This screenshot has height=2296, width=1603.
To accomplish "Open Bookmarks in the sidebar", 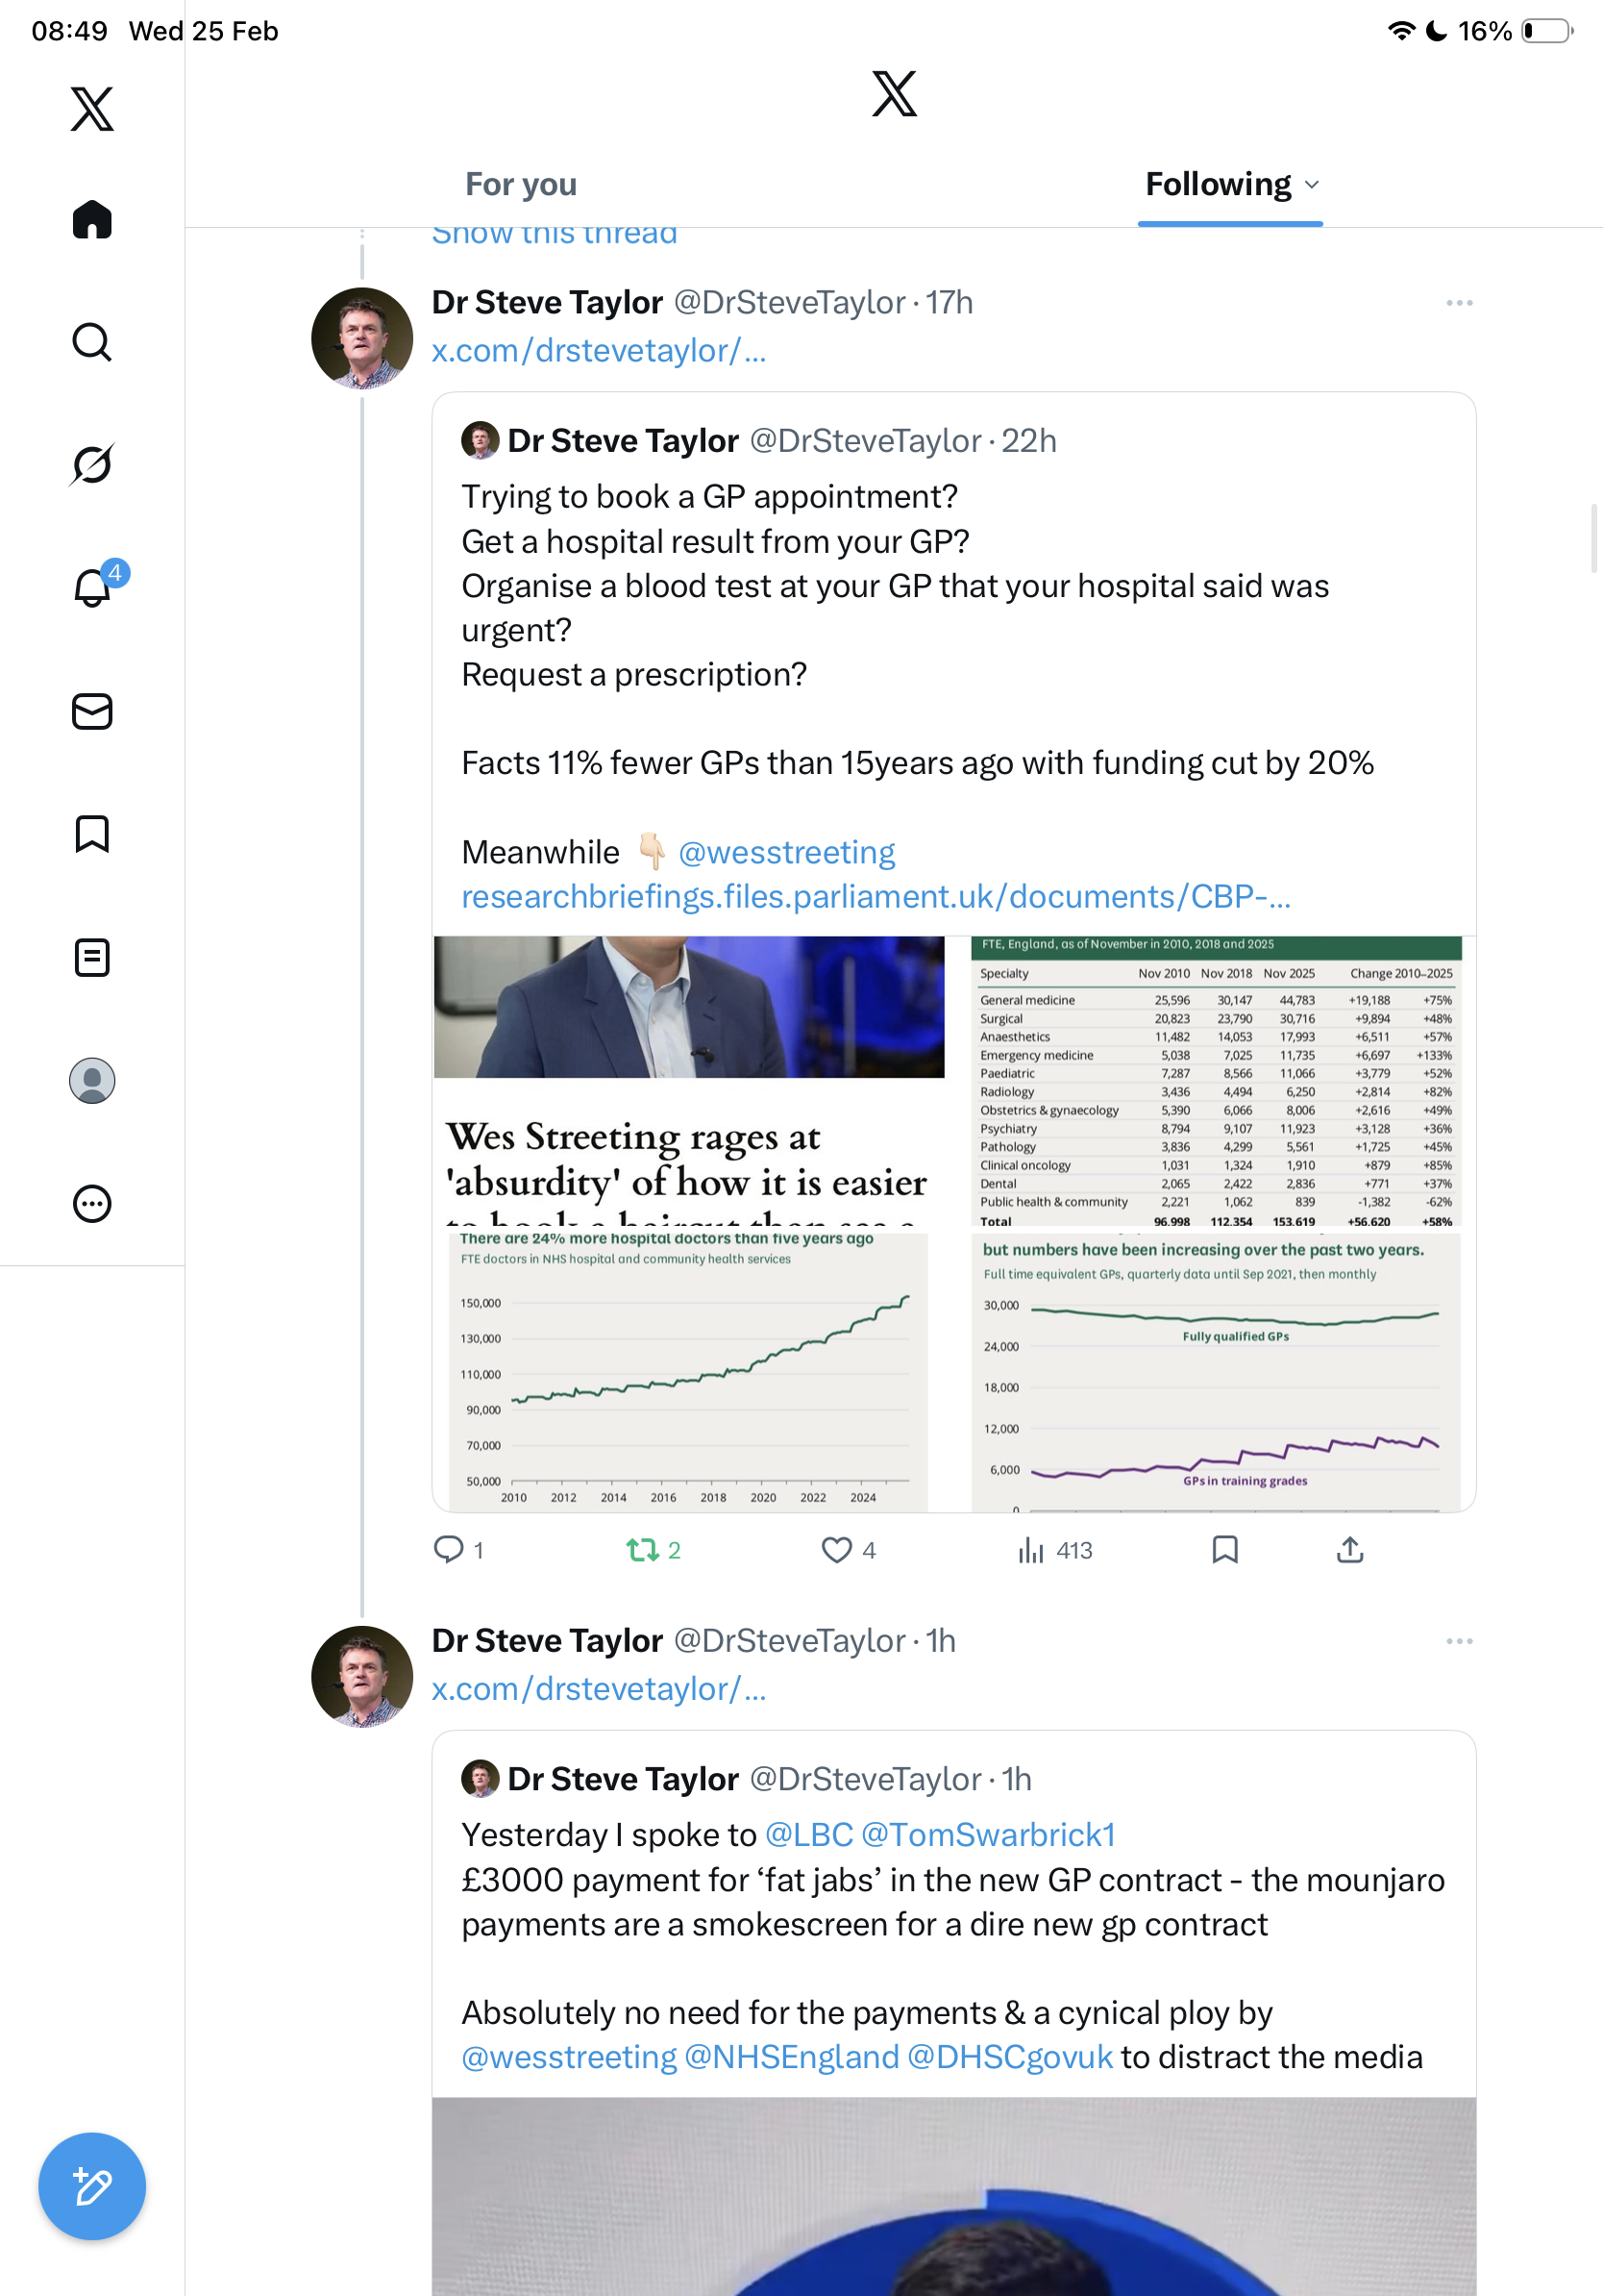I will [x=92, y=834].
